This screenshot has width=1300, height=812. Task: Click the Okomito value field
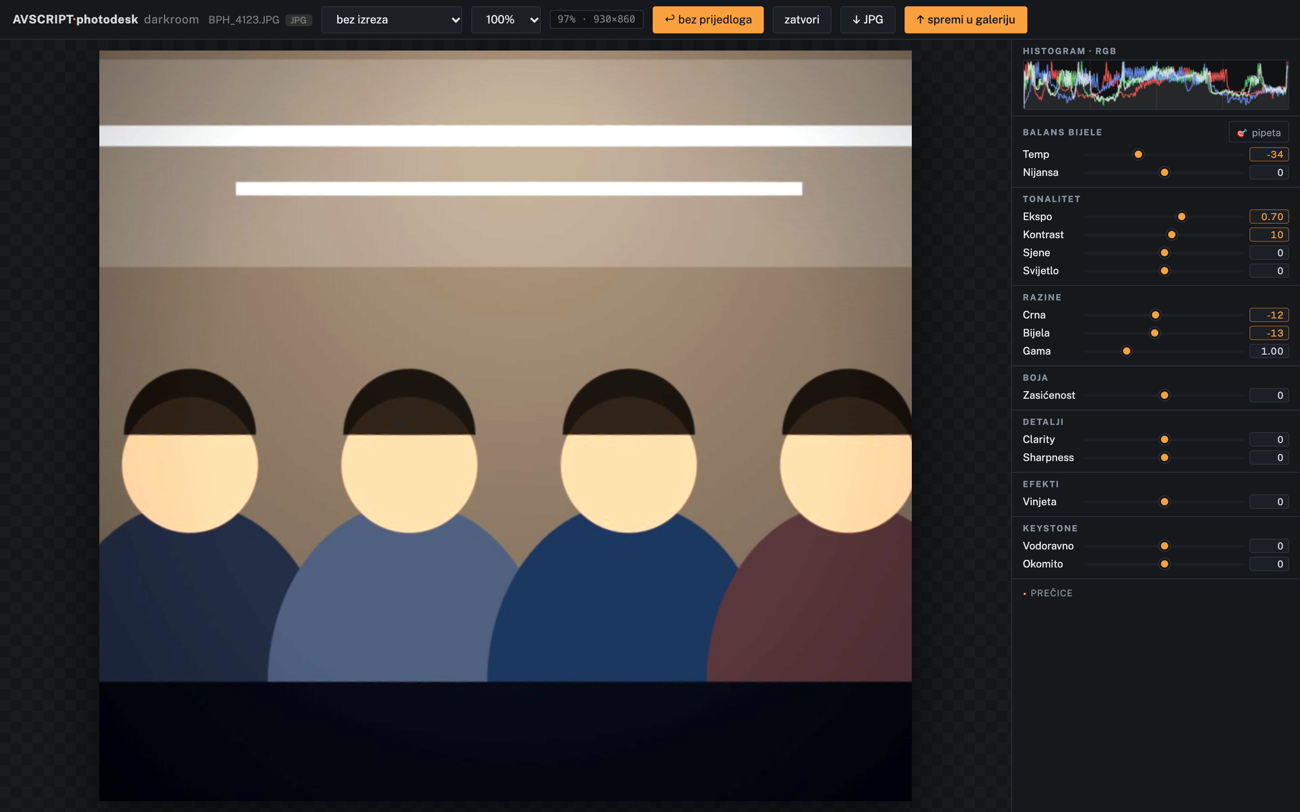1269,564
